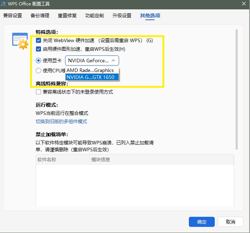Image resolution: width=250 pixels, height=233 pixels.
Task: Click the settings window gear icon
Action: [x=20, y=41]
